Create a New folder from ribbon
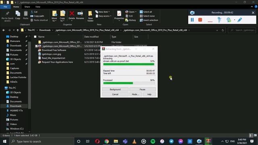 coord(90,16)
